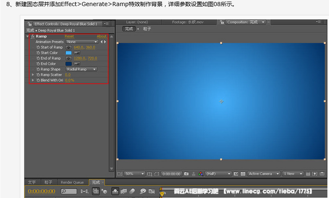Toggle Start Color stopwatch
Image resolution: width=329 pixels, height=198 pixels.
38,53
